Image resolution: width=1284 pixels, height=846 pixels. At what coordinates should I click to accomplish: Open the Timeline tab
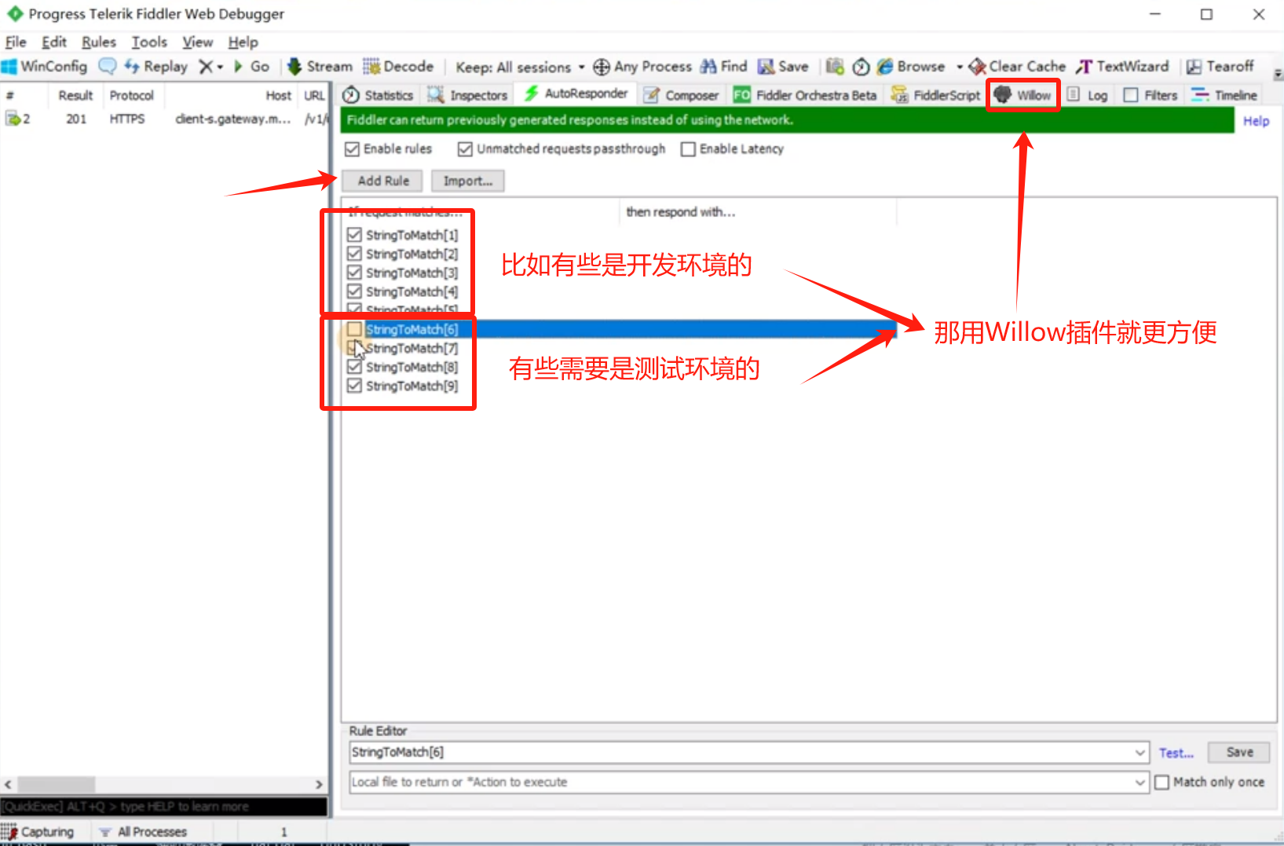point(1224,95)
